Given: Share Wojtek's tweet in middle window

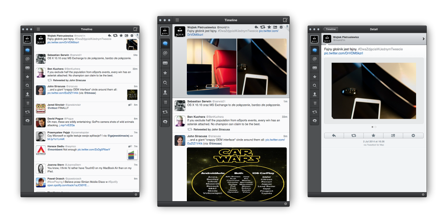Looking at the screenshot, I should [x=275, y=27].
